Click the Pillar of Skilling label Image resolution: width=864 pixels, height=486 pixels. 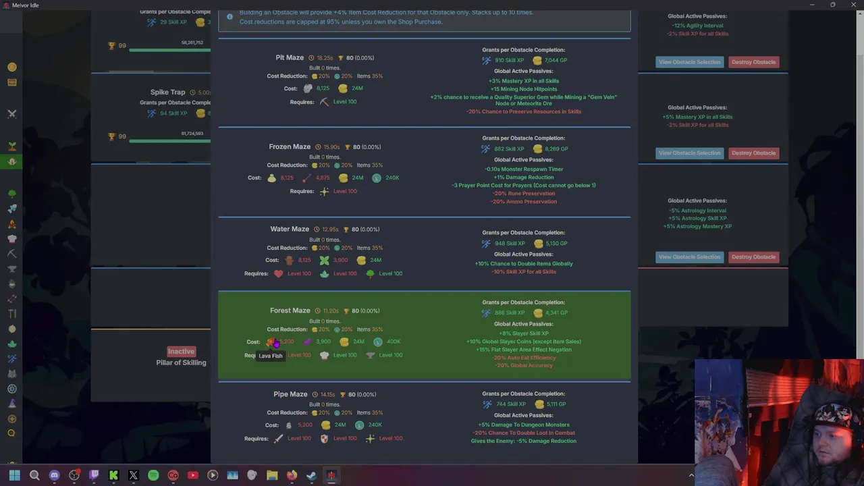point(181,362)
